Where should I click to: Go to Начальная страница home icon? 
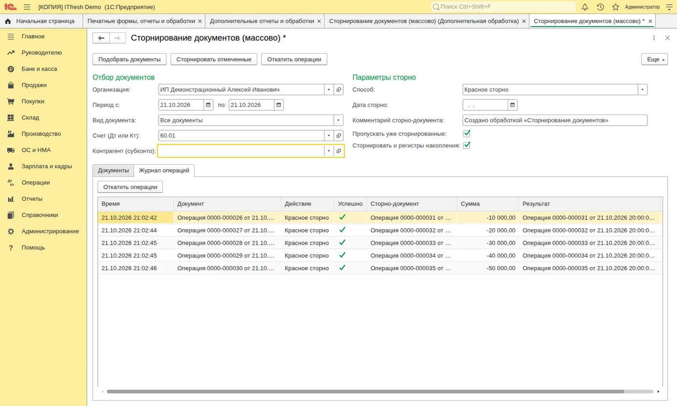point(8,21)
